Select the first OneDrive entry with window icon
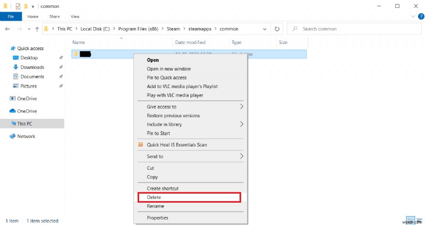Viewport: 425px width, 225px height. pos(27,99)
